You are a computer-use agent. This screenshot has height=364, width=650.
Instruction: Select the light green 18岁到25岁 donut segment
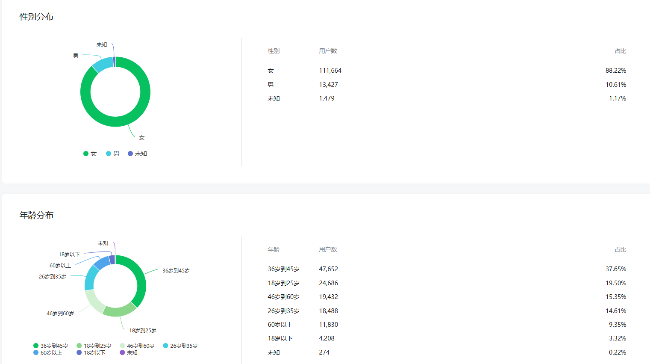point(120,311)
